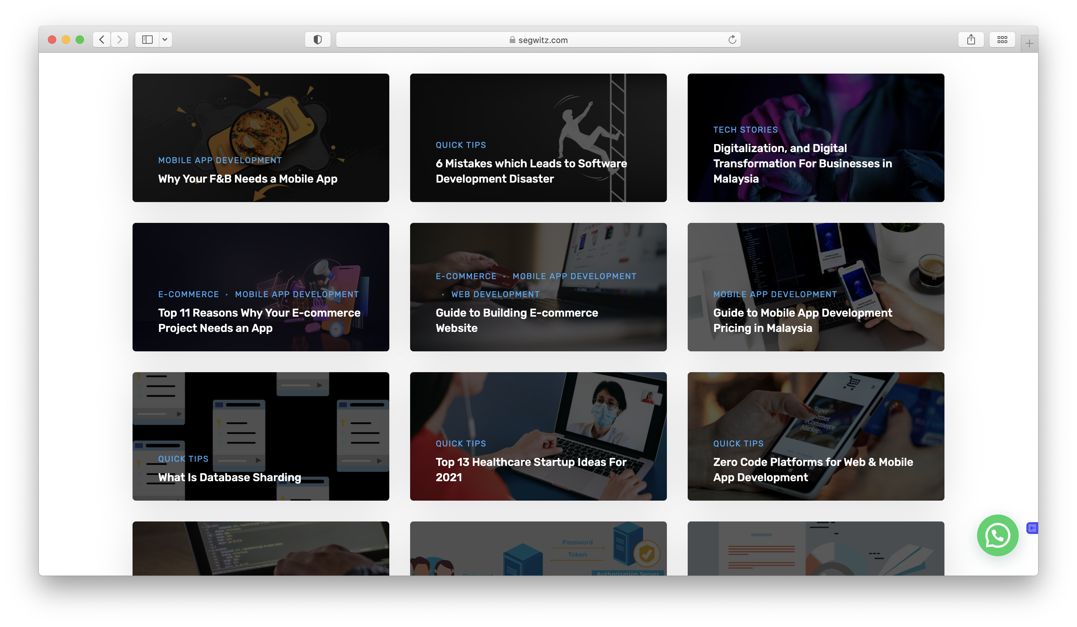Open Why Your F&B Needs a Mobile App
This screenshot has width=1077, height=627.
pos(247,179)
